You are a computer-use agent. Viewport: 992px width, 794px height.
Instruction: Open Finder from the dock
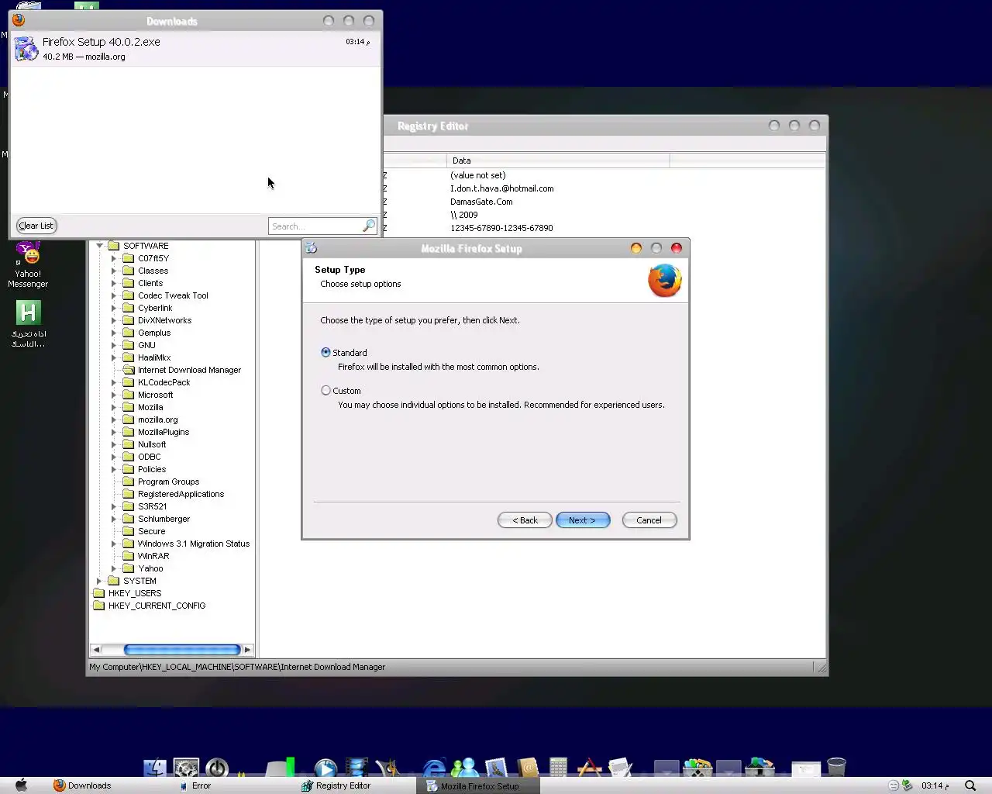(x=155, y=767)
